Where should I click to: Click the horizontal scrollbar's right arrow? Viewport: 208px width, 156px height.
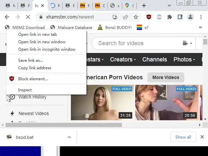(200, 125)
